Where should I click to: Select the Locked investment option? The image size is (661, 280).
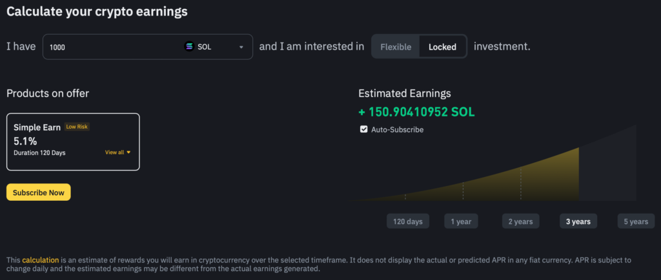pos(442,47)
